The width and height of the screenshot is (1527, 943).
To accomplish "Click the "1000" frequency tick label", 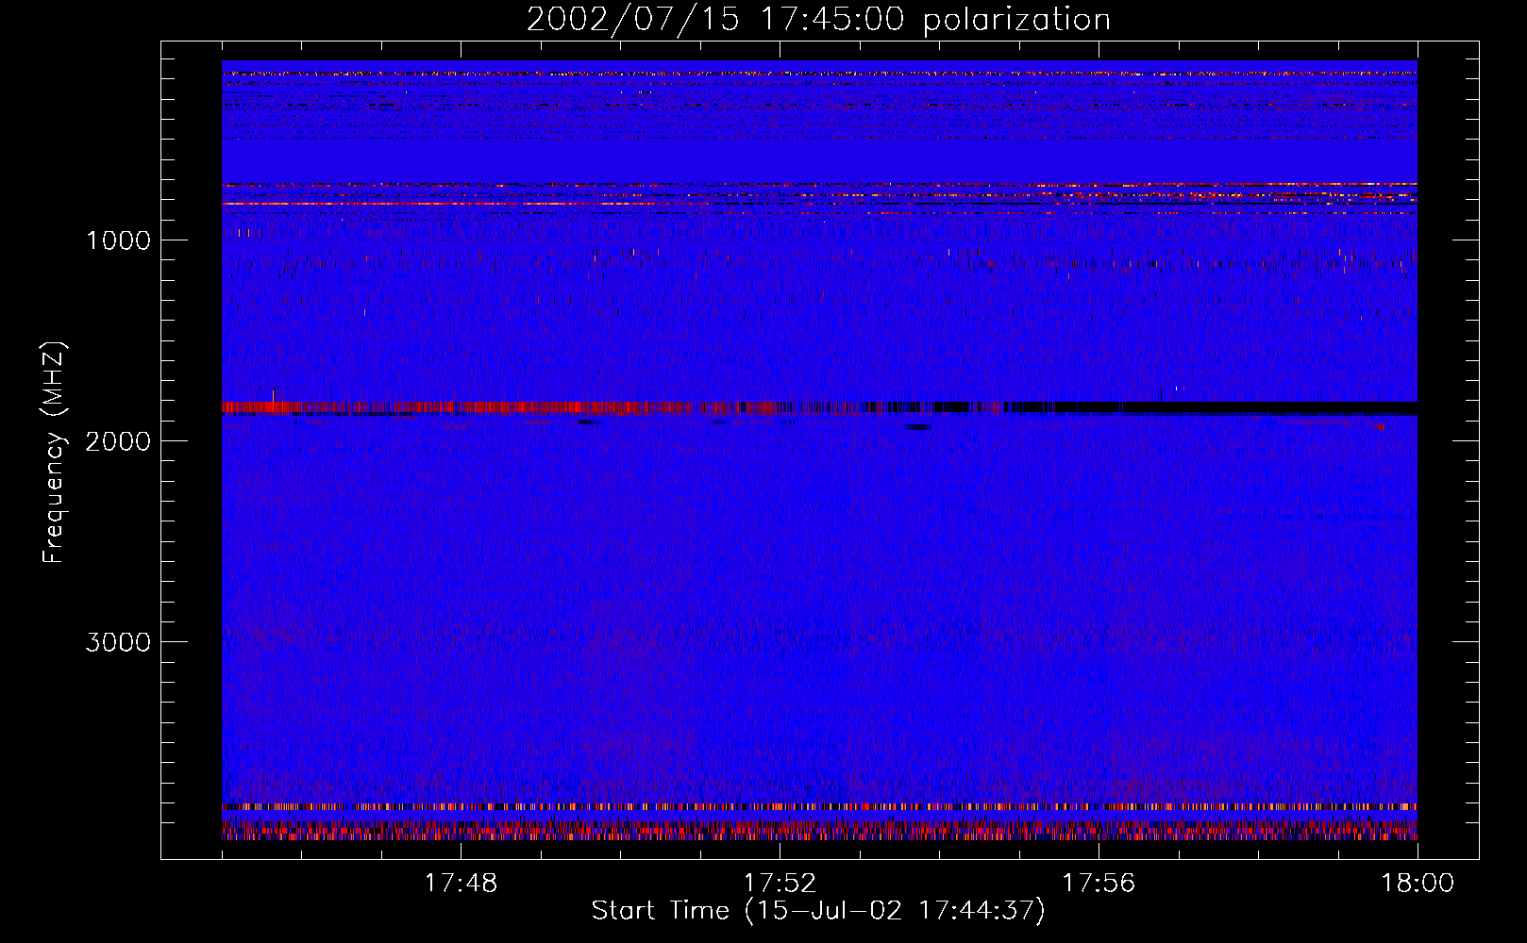I will 118,240.
